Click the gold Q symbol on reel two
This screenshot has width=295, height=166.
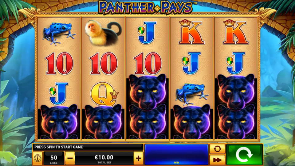[104, 93]
